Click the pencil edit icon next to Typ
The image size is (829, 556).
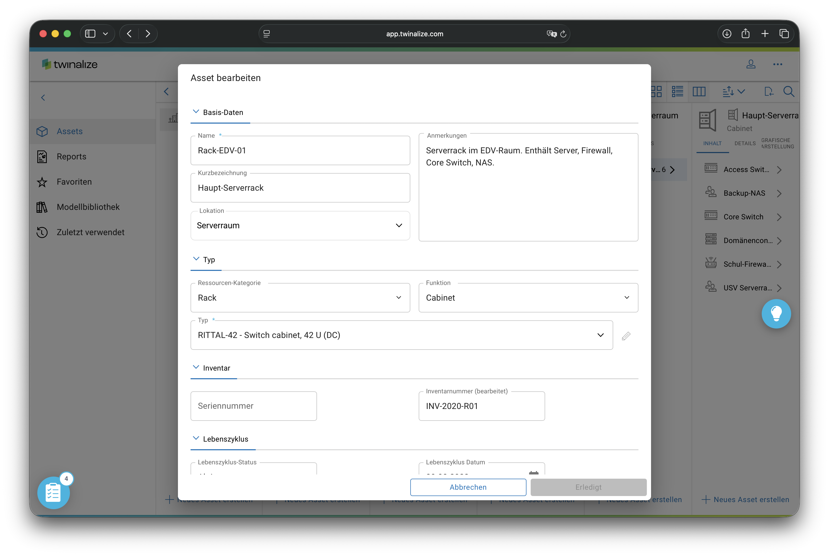pos(626,335)
